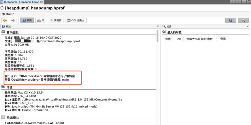Close the 概述 overview panel
Viewport: 251px width, 125px height.
click(x=158, y=26)
